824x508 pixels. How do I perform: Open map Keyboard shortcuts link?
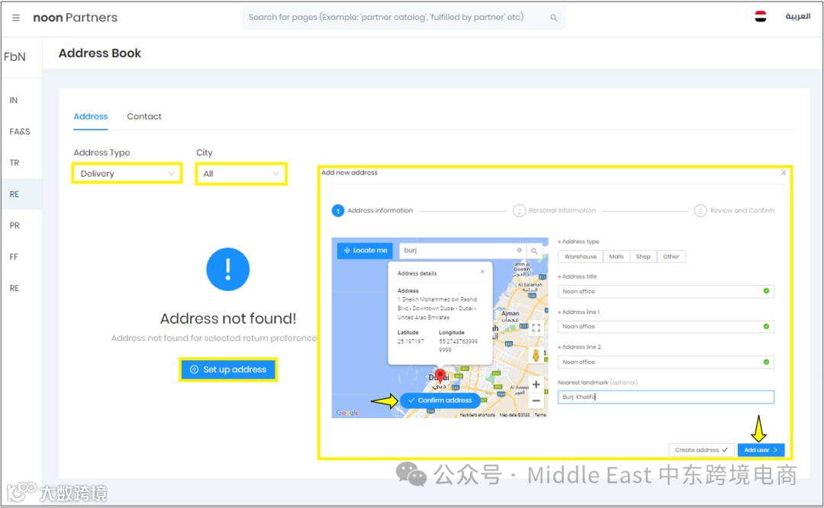pyautogui.click(x=477, y=414)
